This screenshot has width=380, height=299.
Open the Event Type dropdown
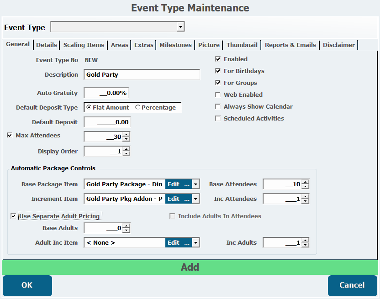point(181,27)
